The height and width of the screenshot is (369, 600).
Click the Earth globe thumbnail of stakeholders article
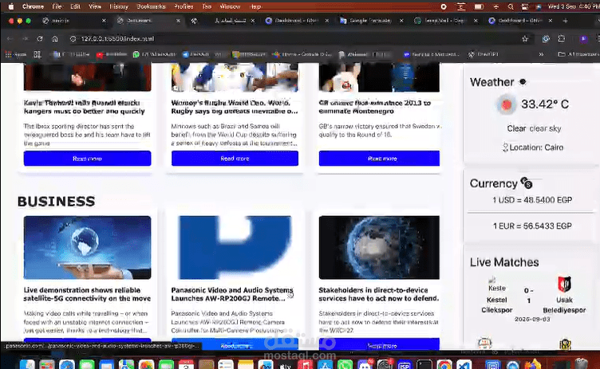click(x=379, y=247)
